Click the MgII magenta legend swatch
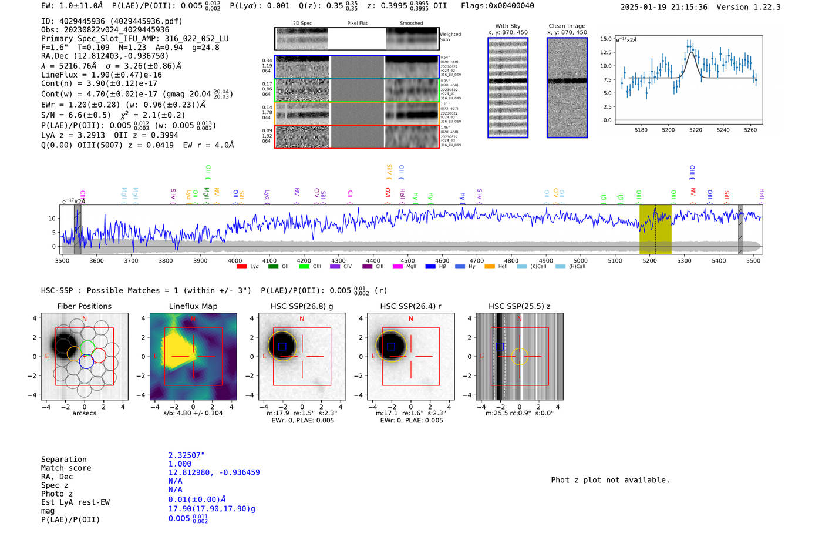The image size is (822, 560). 397,267
